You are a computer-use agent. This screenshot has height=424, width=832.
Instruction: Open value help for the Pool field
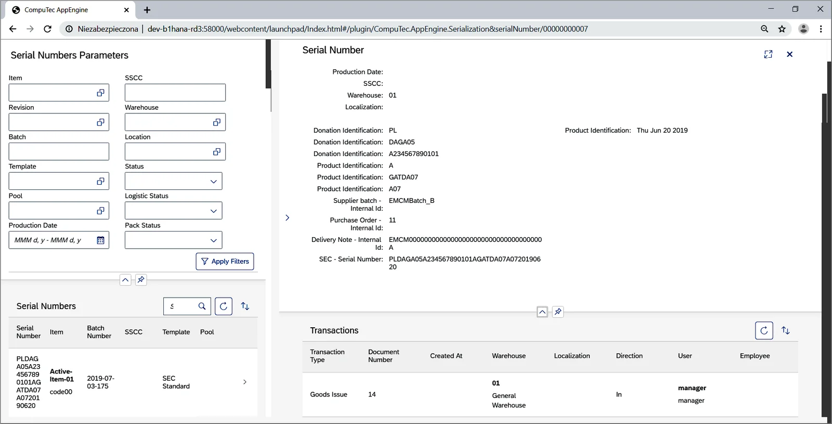pyautogui.click(x=100, y=211)
